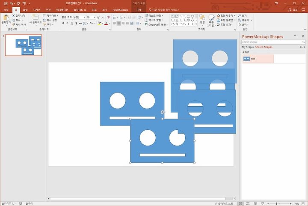Switch to the PowerMockup ribbon tab
This screenshot has width=308, height=206.
[x=120, y=9]
